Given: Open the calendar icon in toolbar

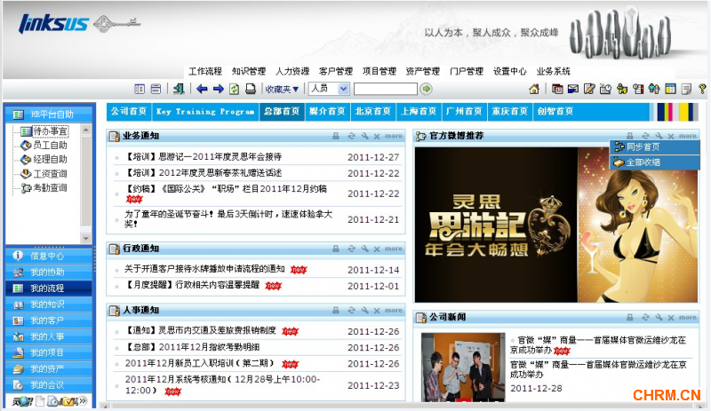Looking at the screenshot, I should [557, 90].
